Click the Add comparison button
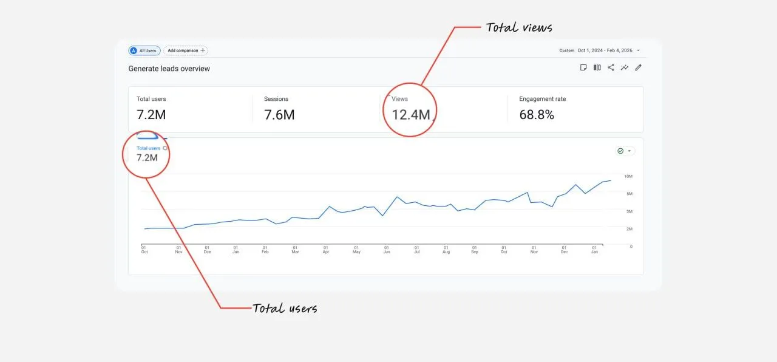Image resolution: width=777 pixels, height=362 pixels. point(185,50)
